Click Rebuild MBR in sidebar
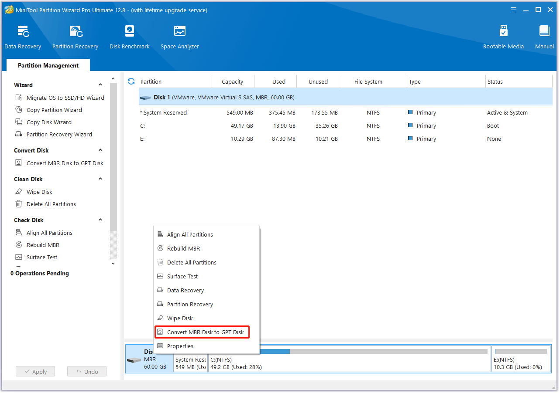 (43, 245)
